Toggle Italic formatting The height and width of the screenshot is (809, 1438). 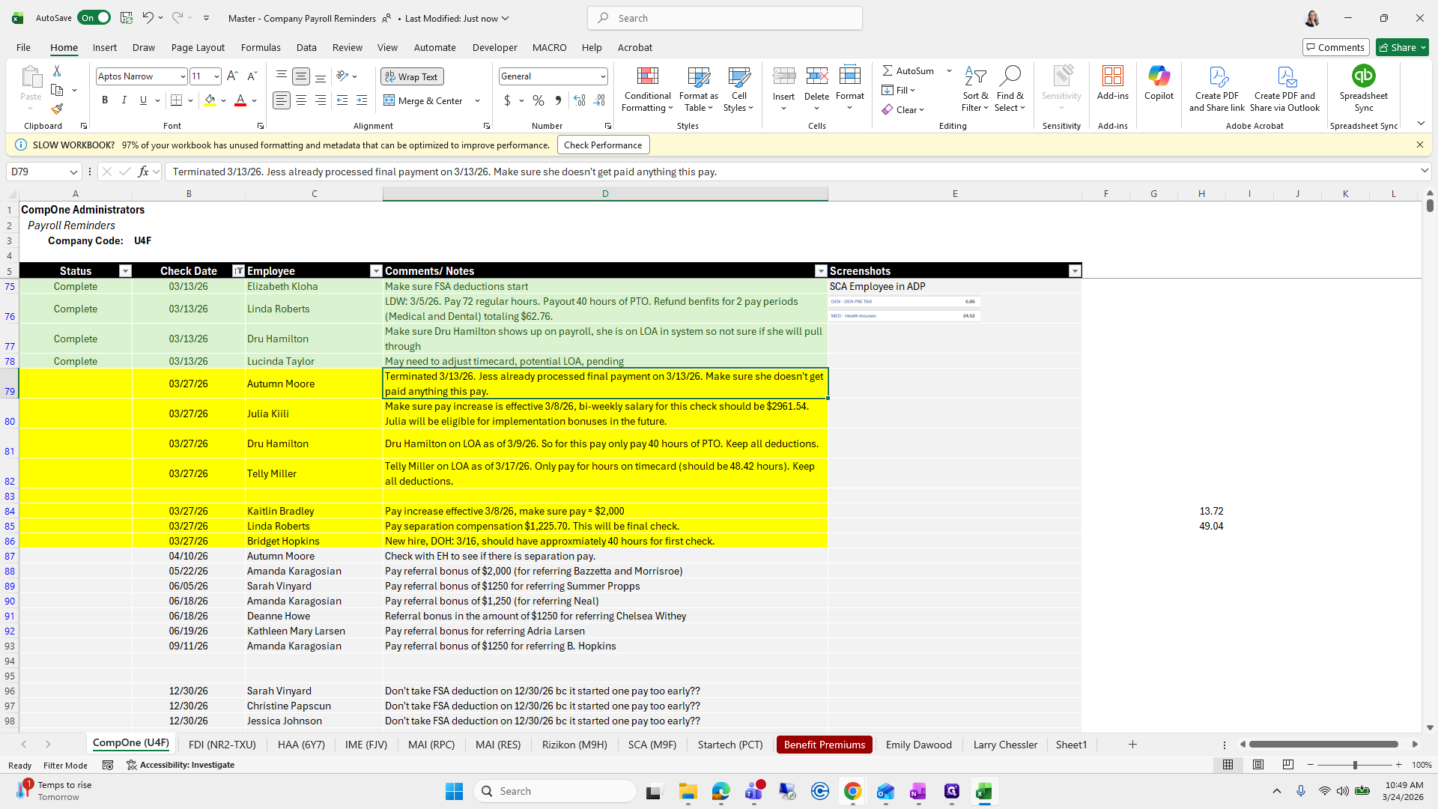click(x=124, y=100)
